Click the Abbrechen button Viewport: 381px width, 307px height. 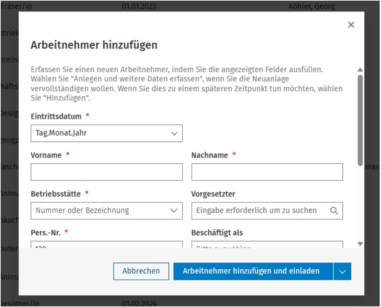pos(141,271)
